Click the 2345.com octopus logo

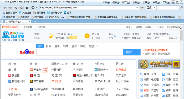13,36
